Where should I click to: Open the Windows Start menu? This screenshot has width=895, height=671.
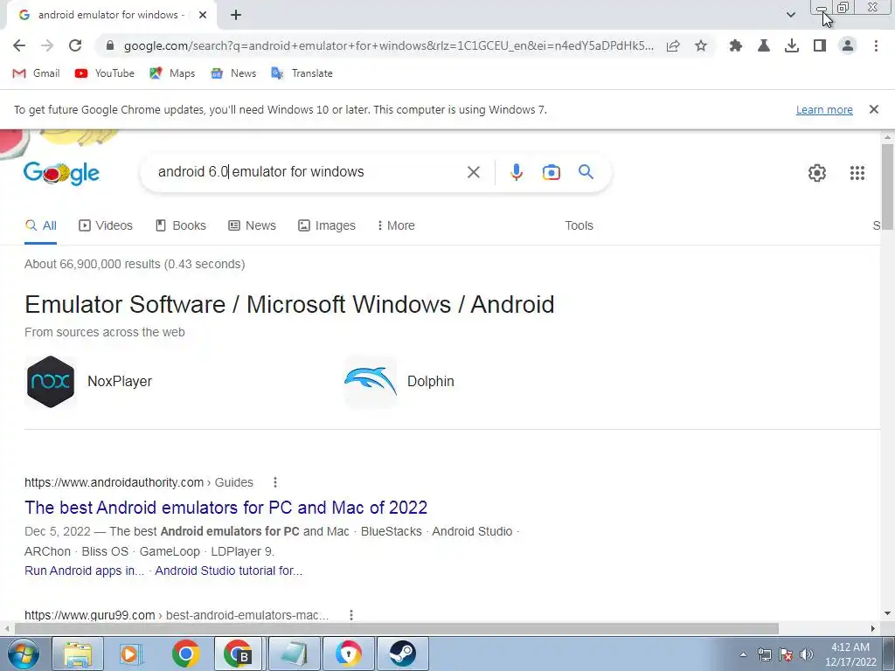[x=24, y=654]
